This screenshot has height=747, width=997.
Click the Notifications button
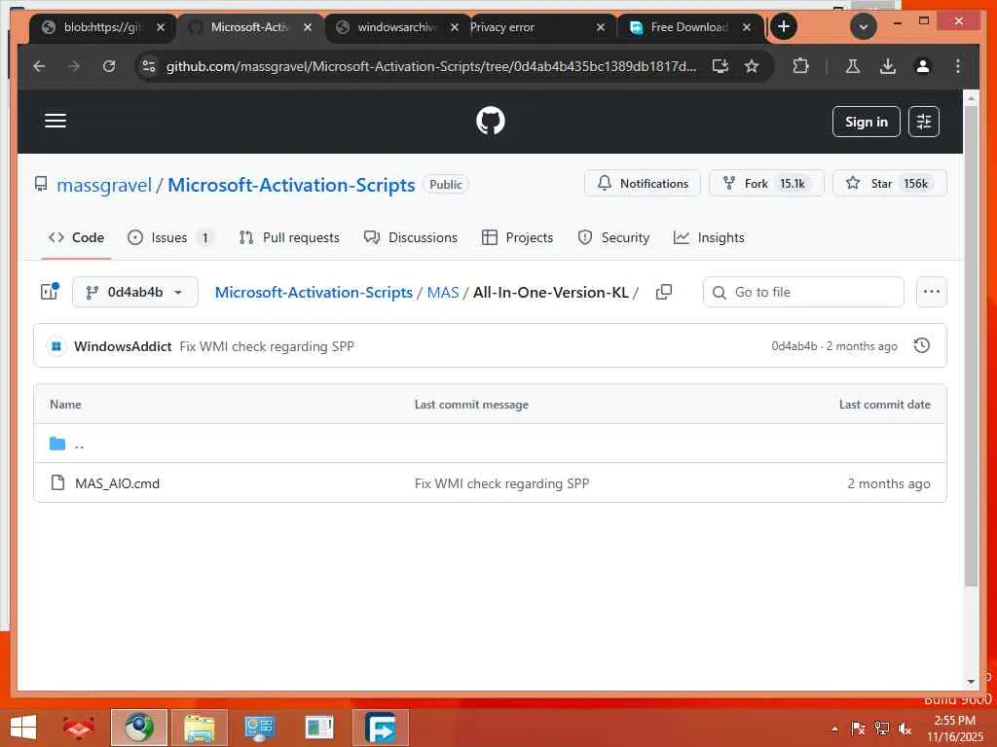(643, 183)
